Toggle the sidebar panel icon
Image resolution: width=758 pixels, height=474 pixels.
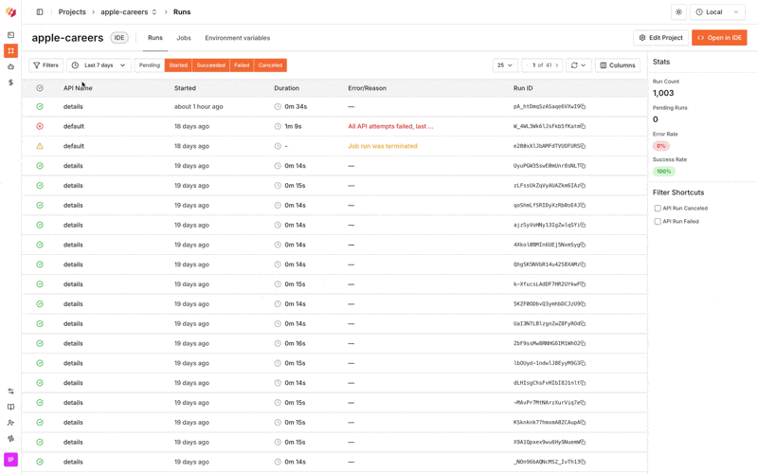click(x=40, y=12)
